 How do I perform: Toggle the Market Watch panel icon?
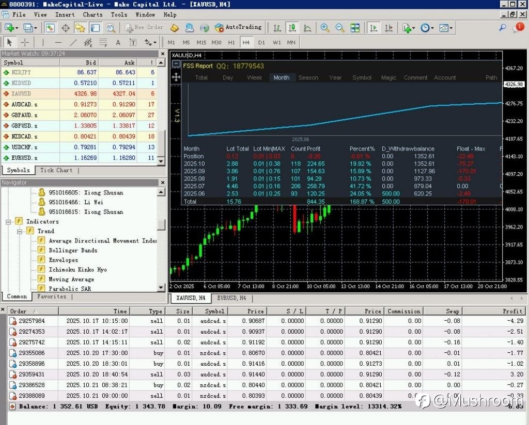(x=50, y=28)
